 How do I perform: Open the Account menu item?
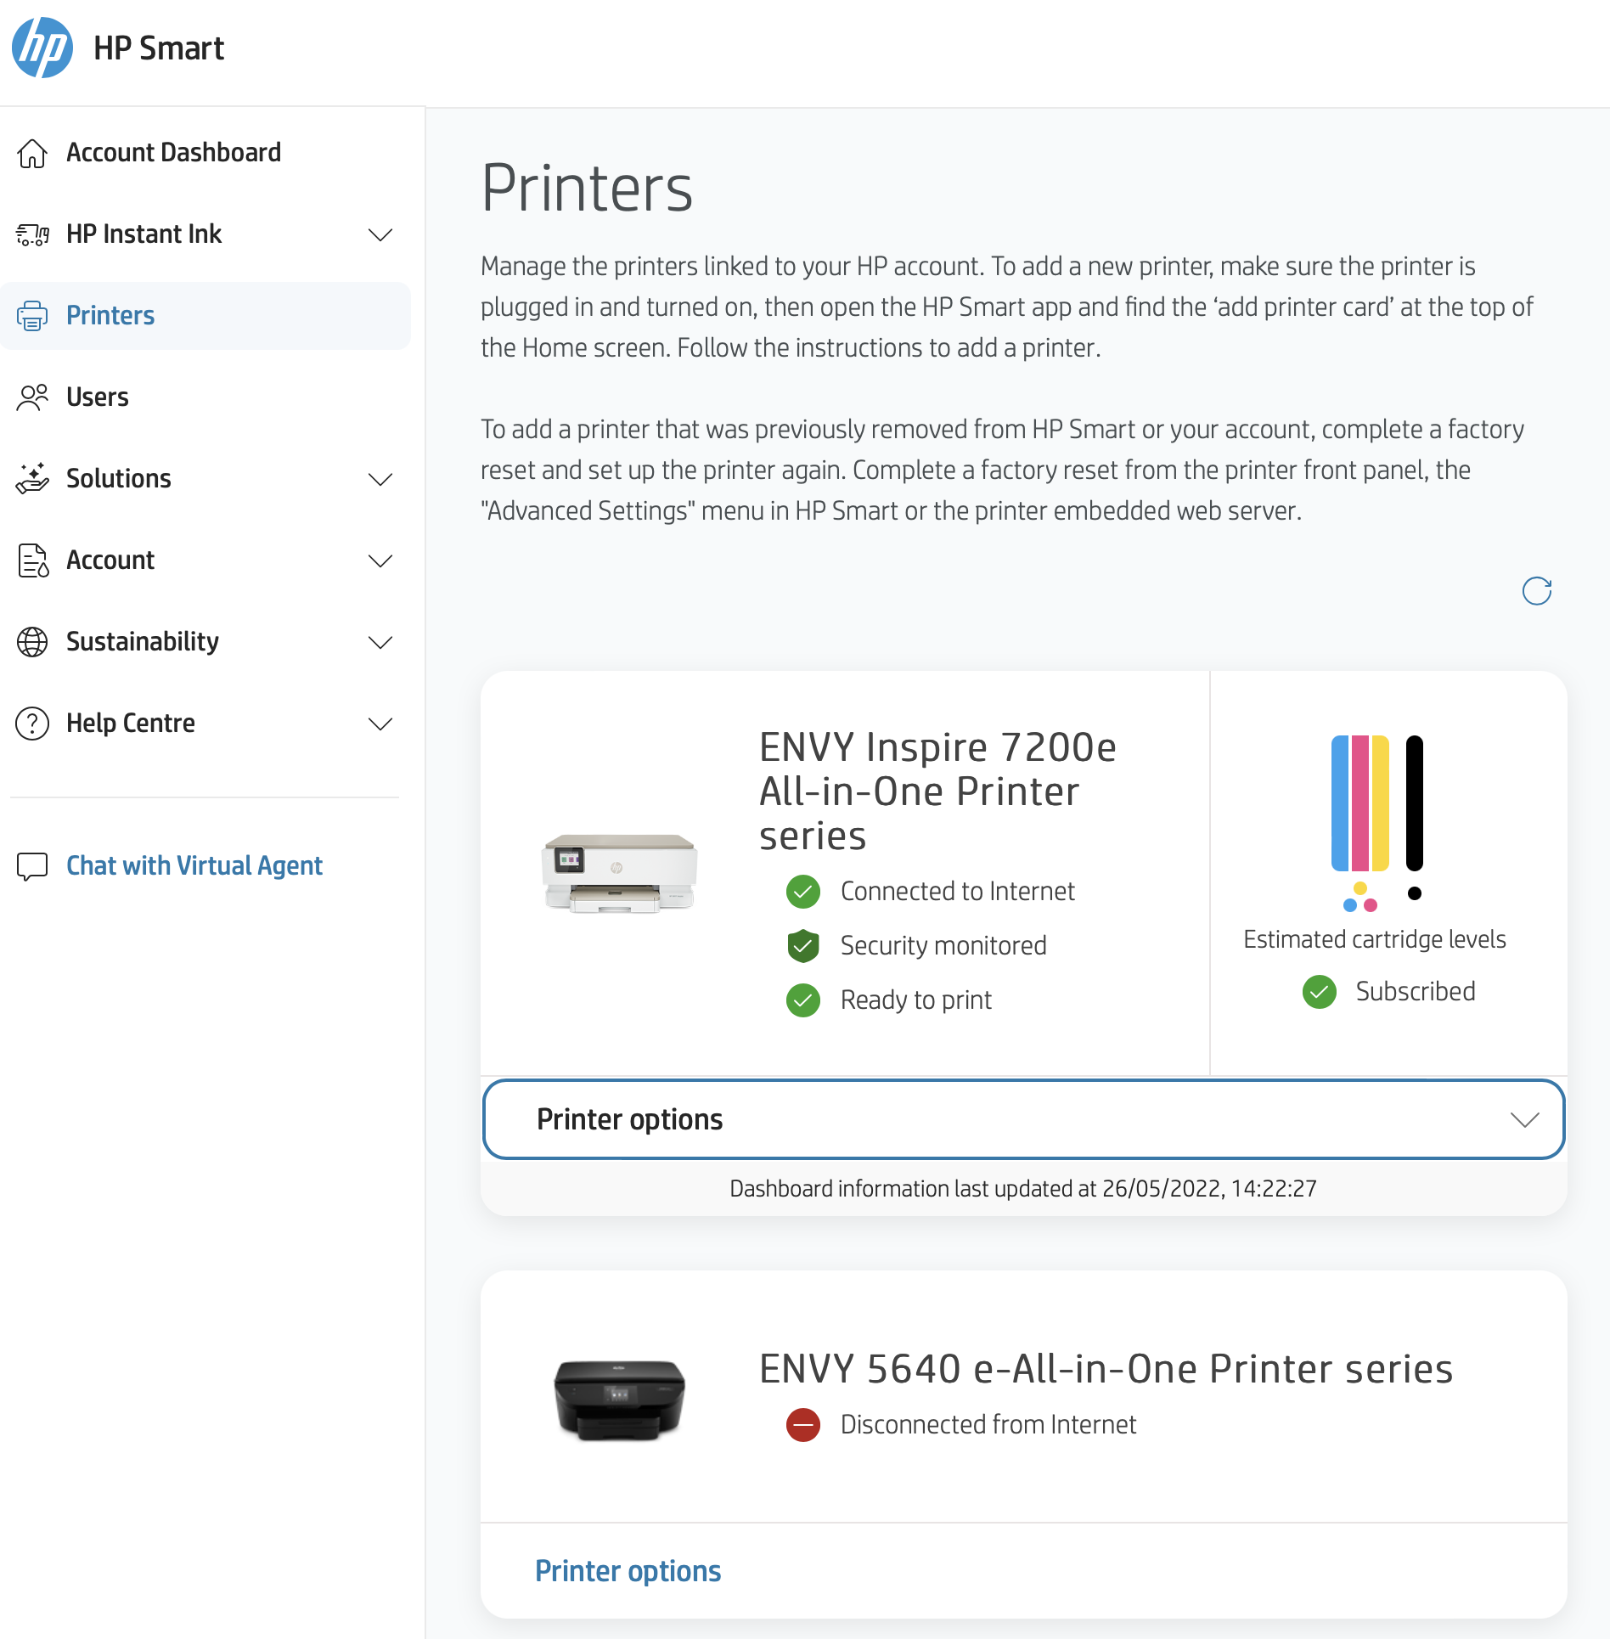[110, 560]
